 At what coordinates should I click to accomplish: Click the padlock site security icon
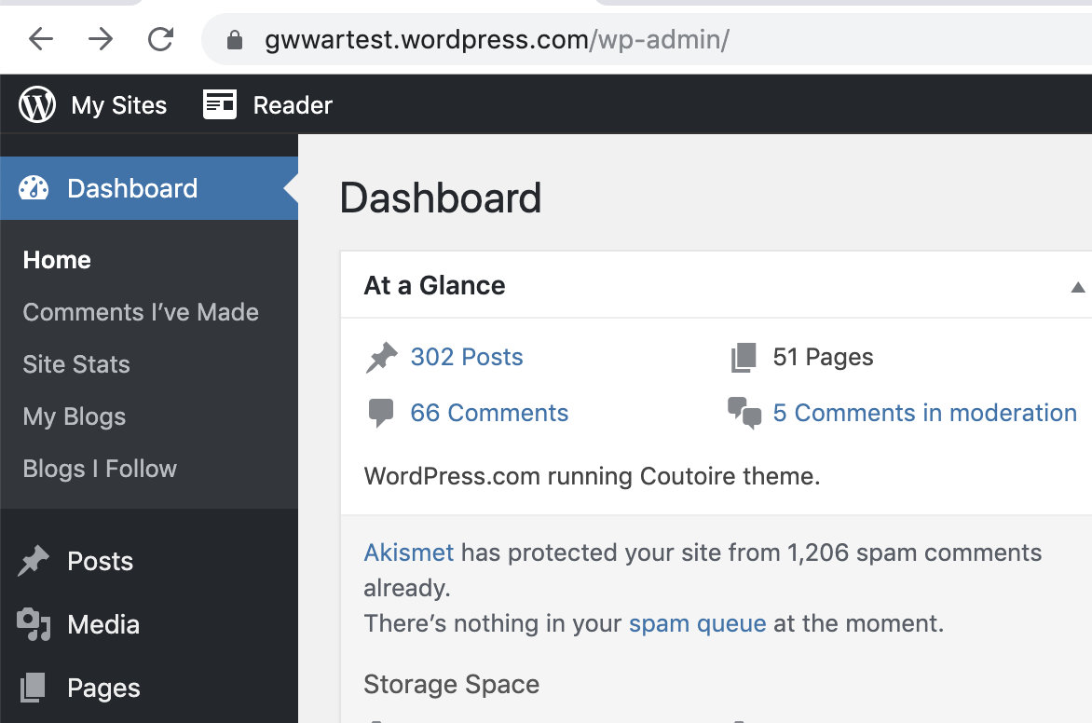(x=235, y=40)
